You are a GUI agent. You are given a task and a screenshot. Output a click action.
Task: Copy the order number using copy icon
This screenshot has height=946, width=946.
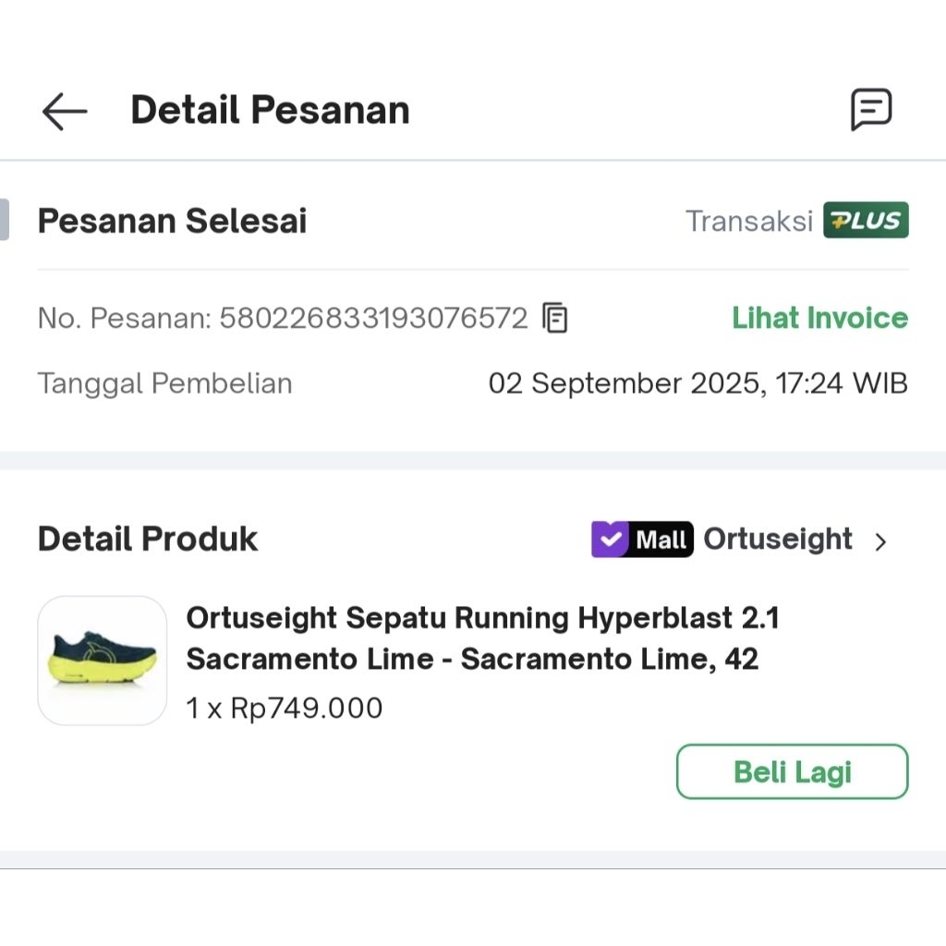coord(554,318)
